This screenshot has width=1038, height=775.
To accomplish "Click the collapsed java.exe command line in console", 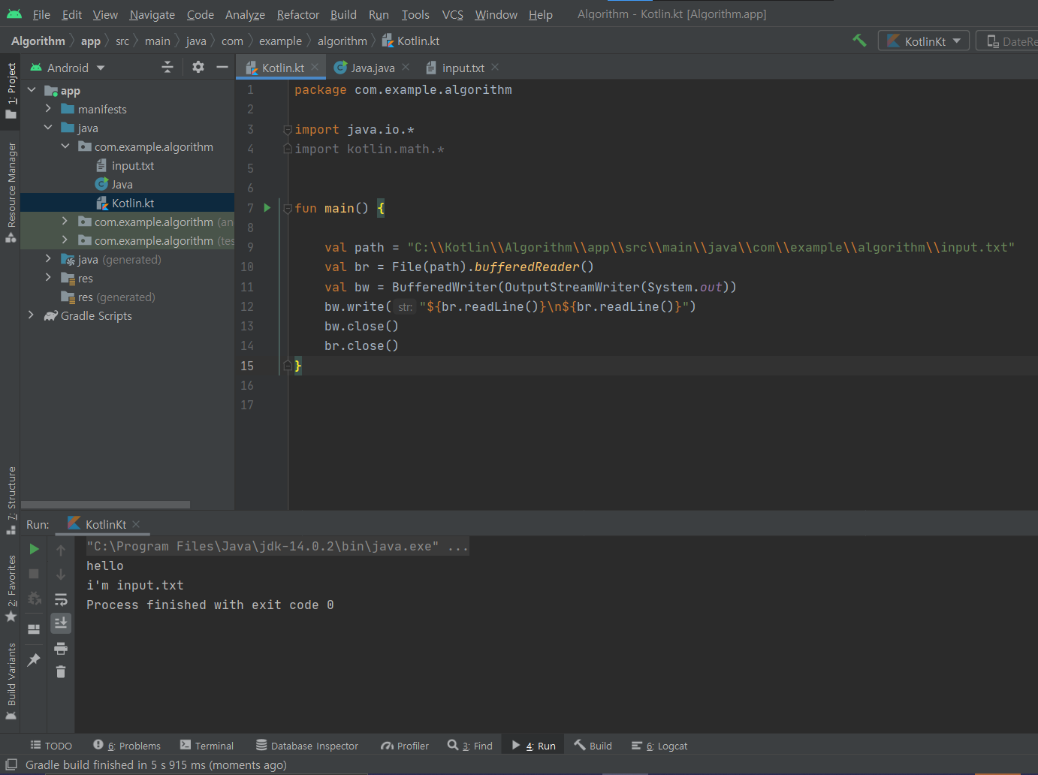I will [x=277, y=546].
